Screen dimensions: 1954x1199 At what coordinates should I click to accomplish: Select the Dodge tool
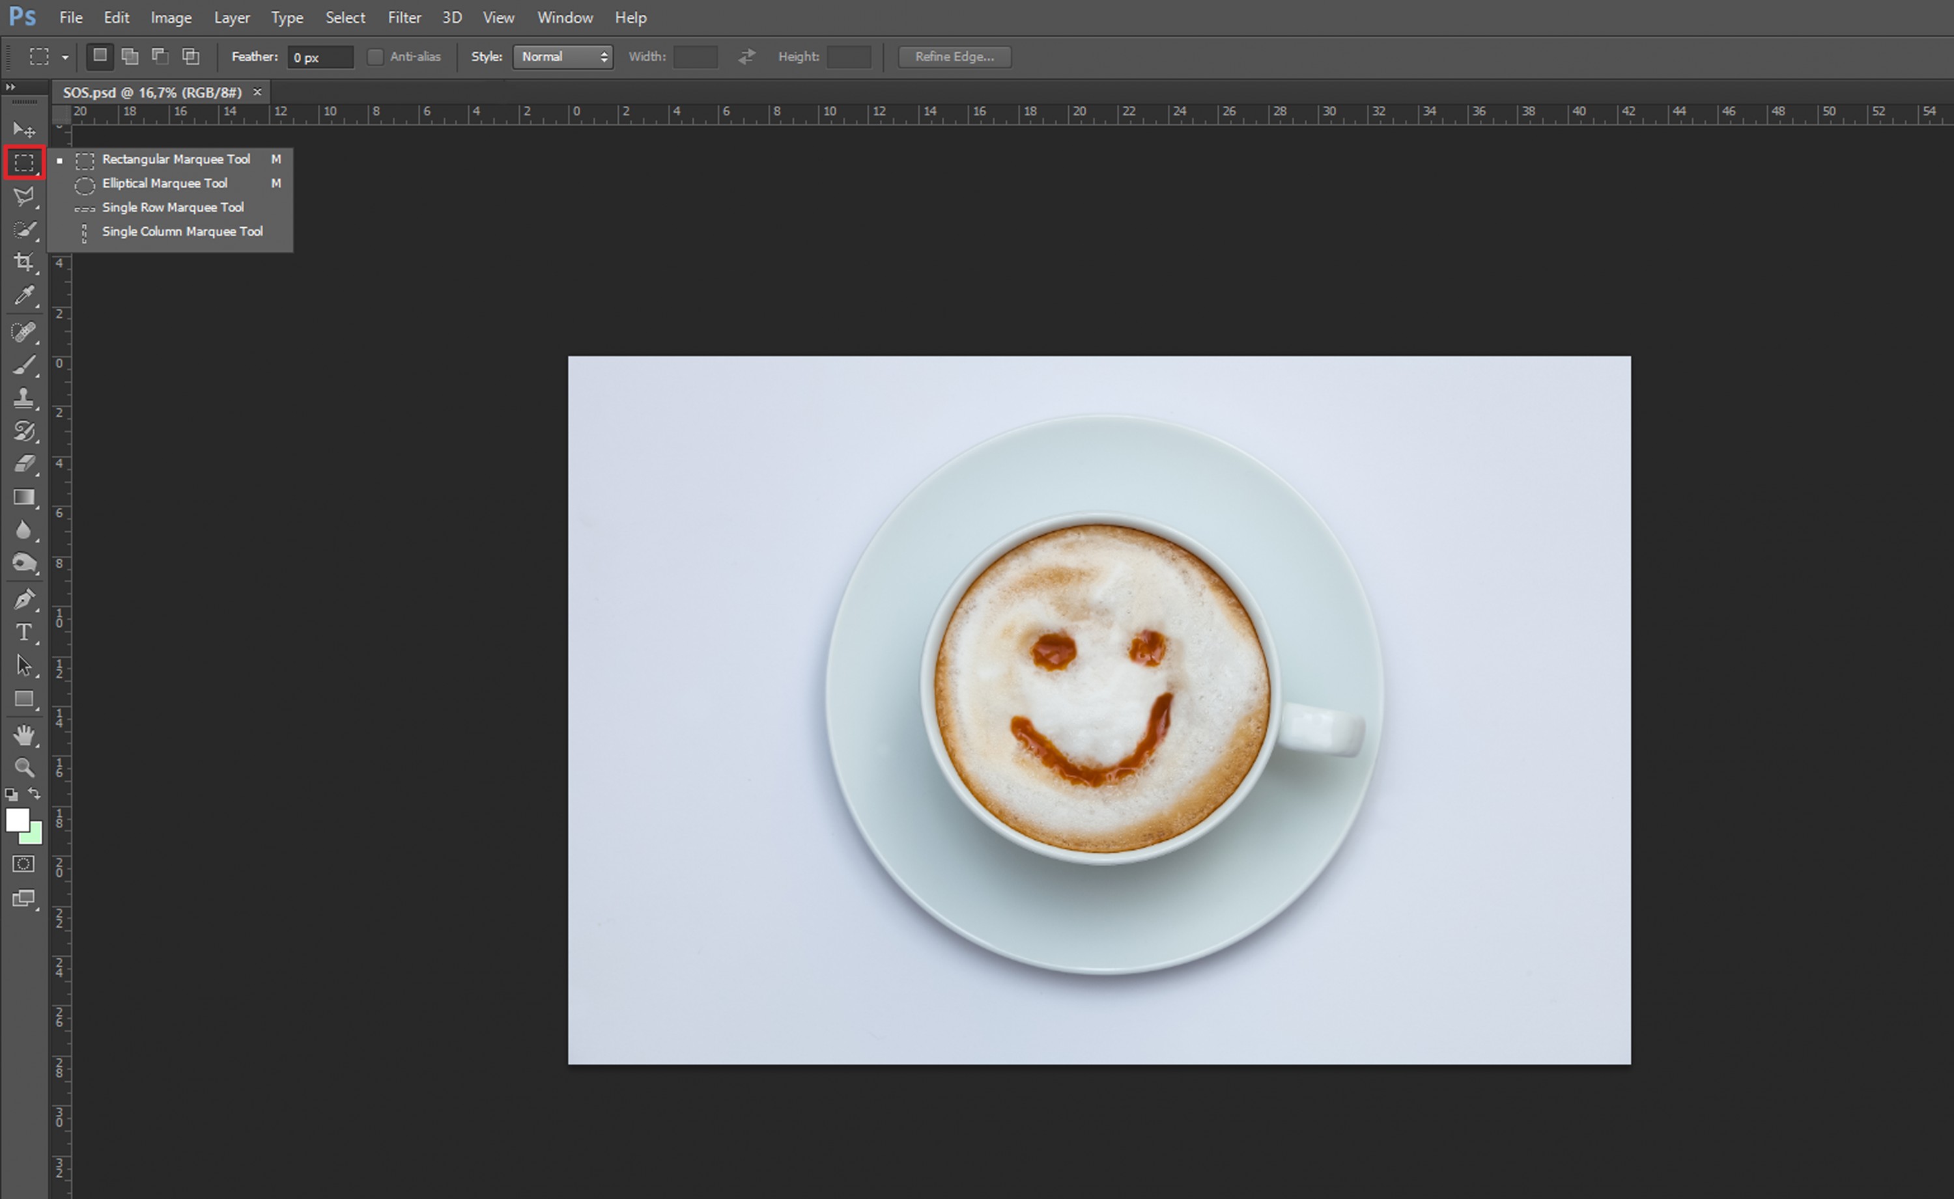24,563
